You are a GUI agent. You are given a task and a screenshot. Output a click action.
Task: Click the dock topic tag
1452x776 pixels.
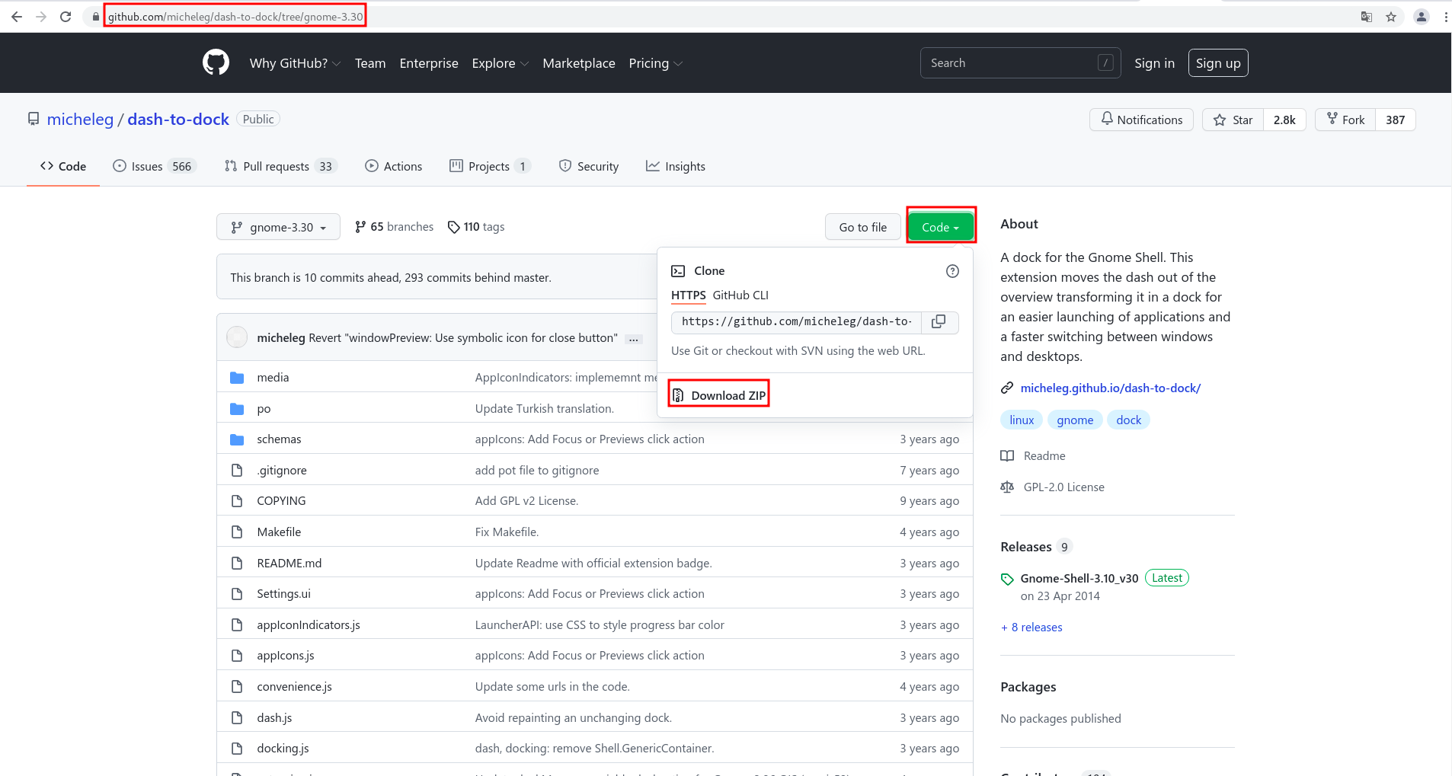(x=1128, y=420)
